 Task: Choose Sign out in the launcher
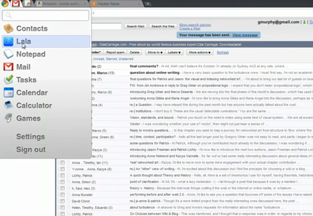[x=31, y=149]
